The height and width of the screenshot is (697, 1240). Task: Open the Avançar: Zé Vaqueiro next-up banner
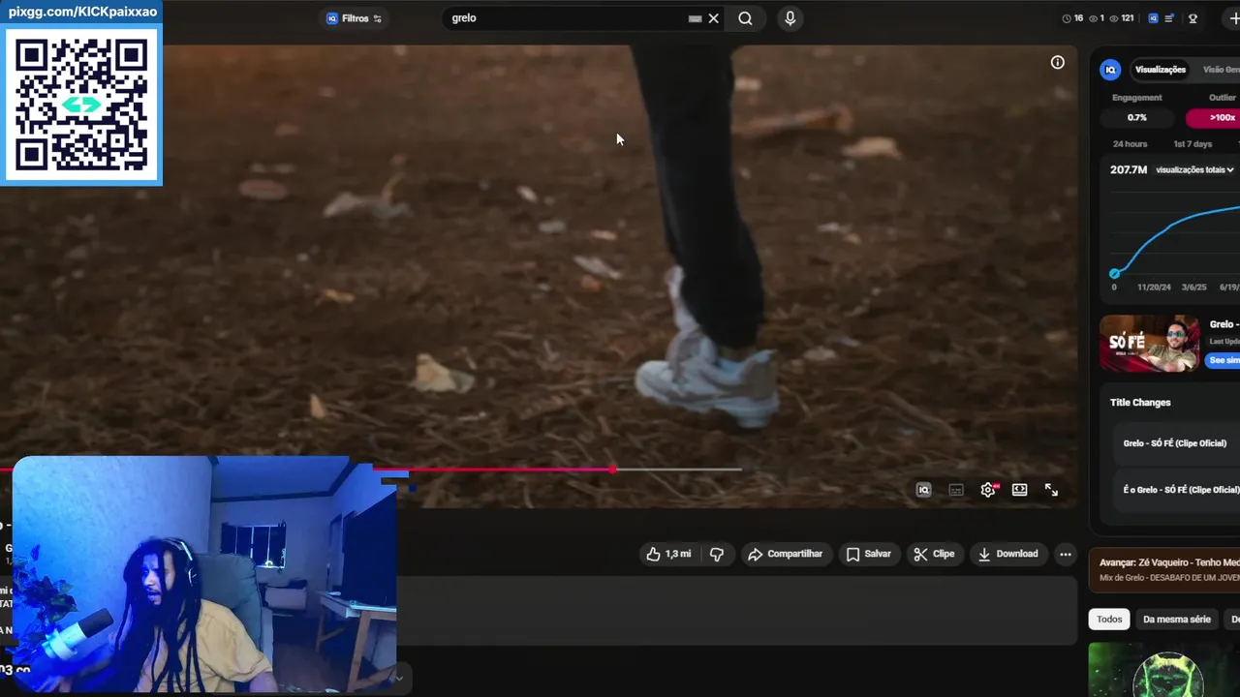tap(1165, 569)
